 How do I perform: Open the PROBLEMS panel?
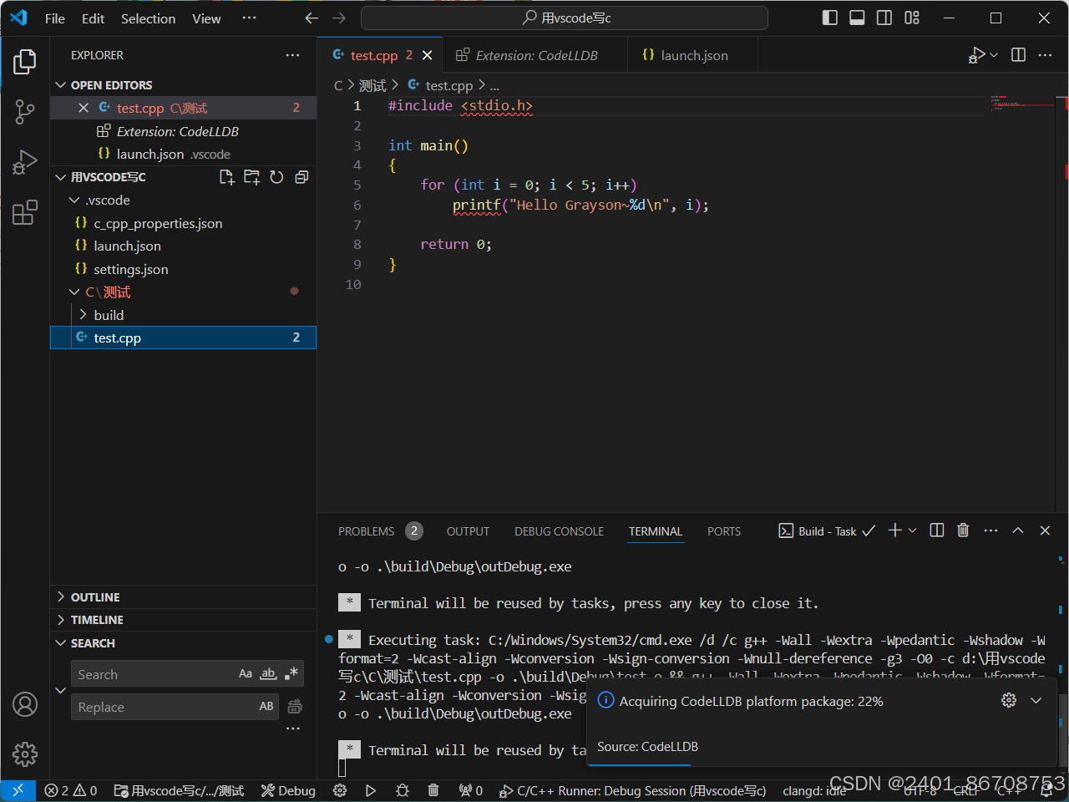pos(367,530)
